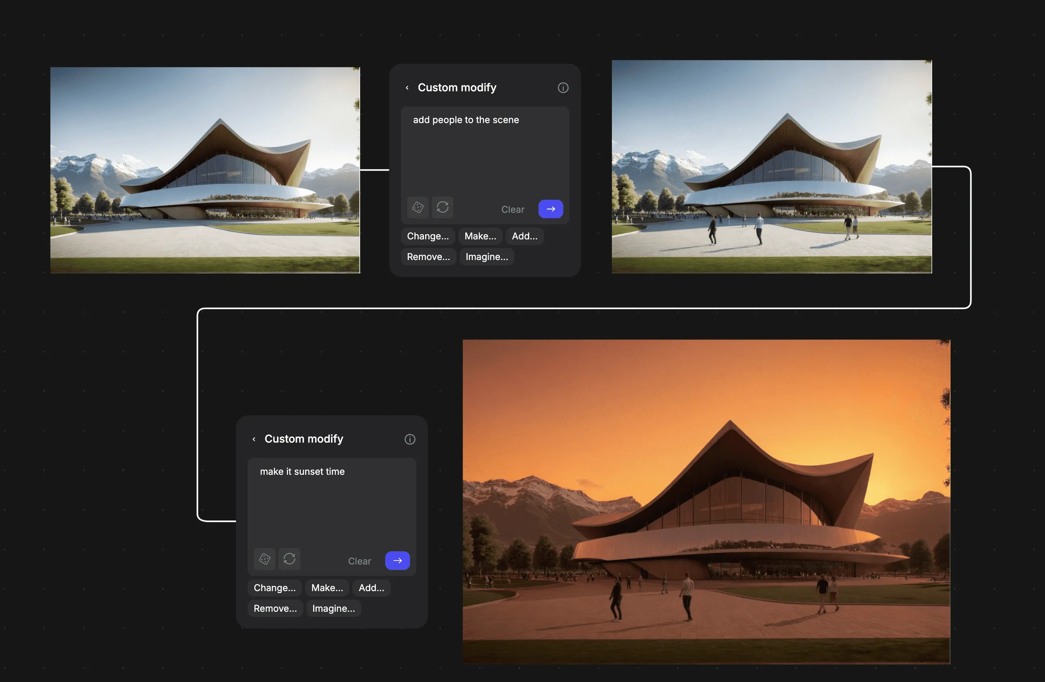Click dice randomize icon in bottom panel
Screen dimensions: 1045x682
pyautogui.click(x=264, y=559)
